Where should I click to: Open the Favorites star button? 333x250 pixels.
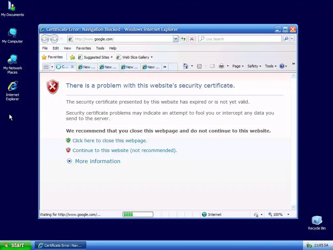(52, 57)
